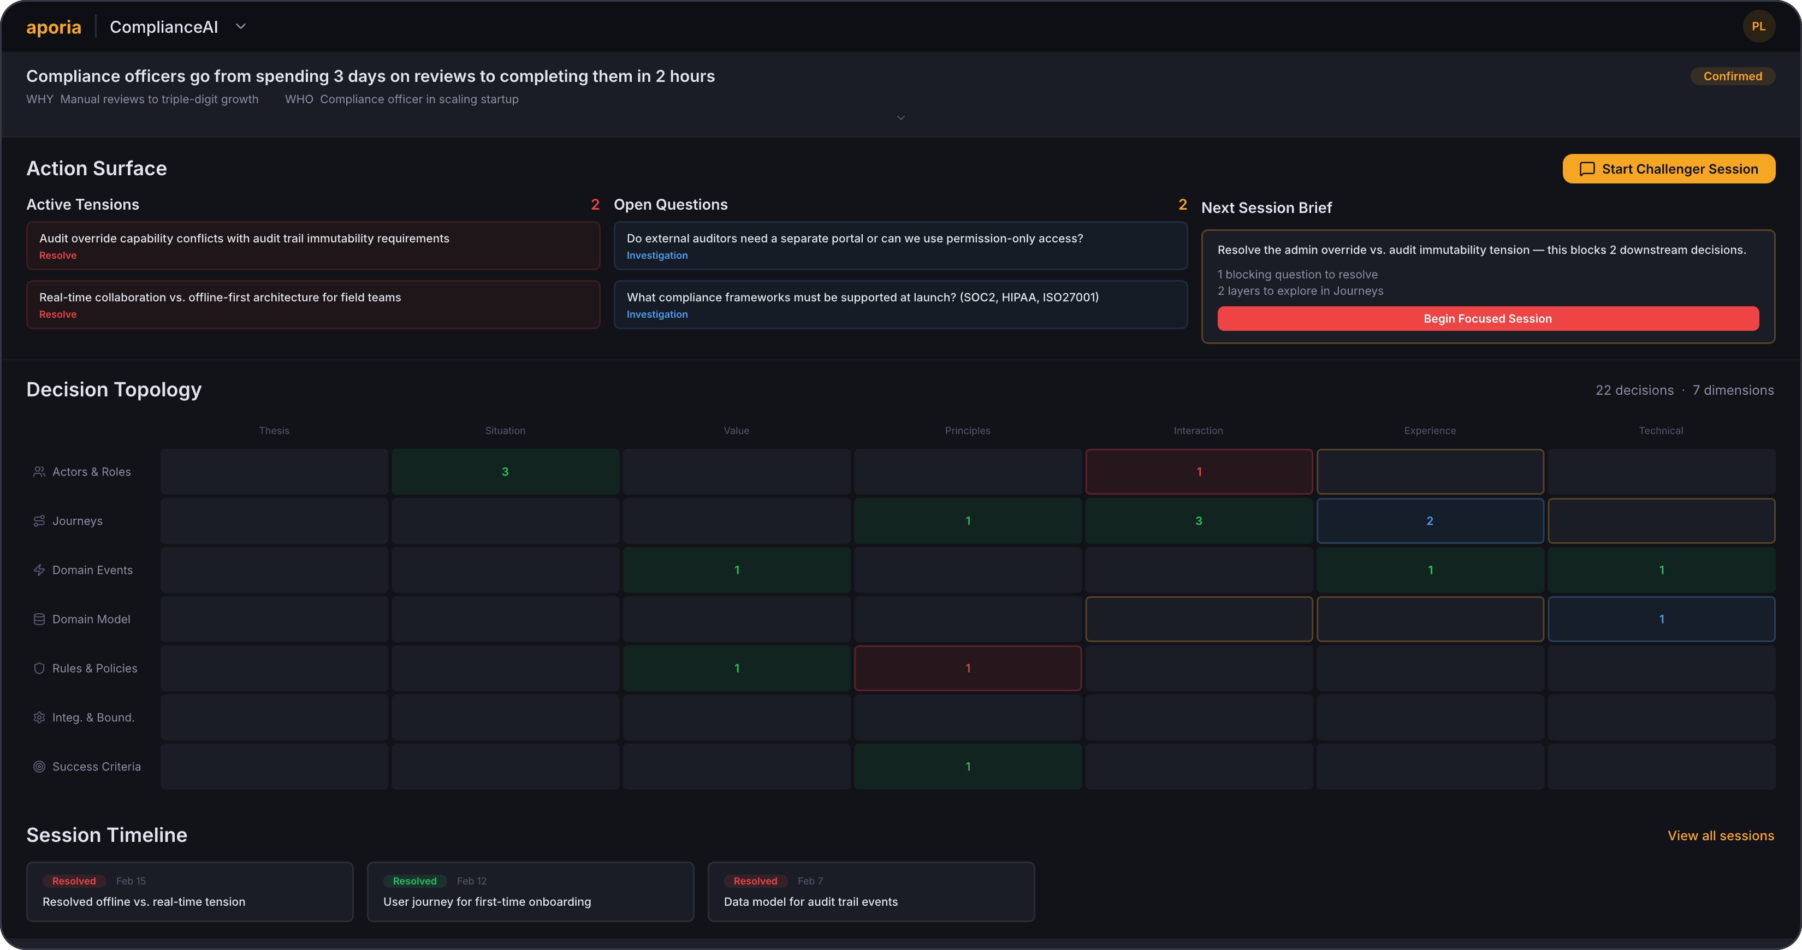The width and height of the screenshot is (1802, 950).
Task: Open Investigation for the compliance frameworks question
Action: click(657, 314)
